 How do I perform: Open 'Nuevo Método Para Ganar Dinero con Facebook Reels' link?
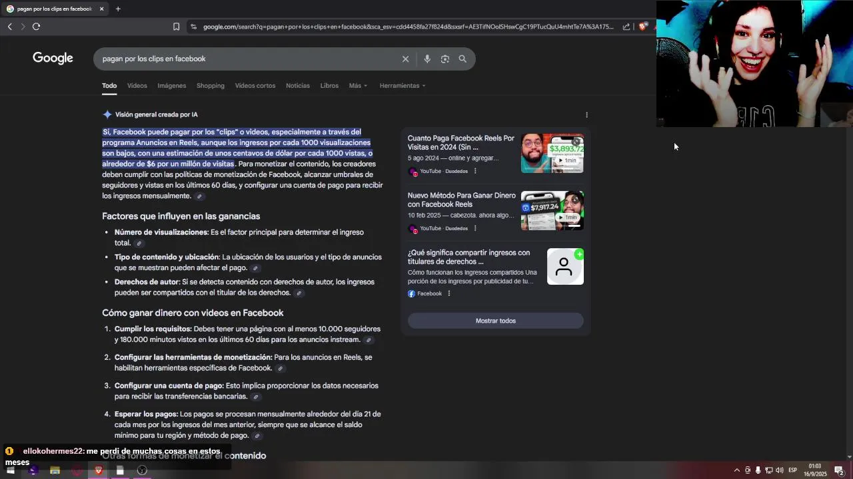(462, 200)
